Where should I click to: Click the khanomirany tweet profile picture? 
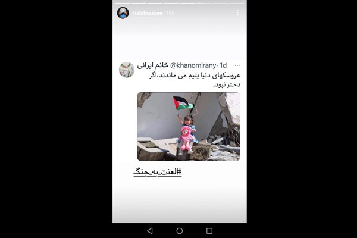(x=127, y=70)
